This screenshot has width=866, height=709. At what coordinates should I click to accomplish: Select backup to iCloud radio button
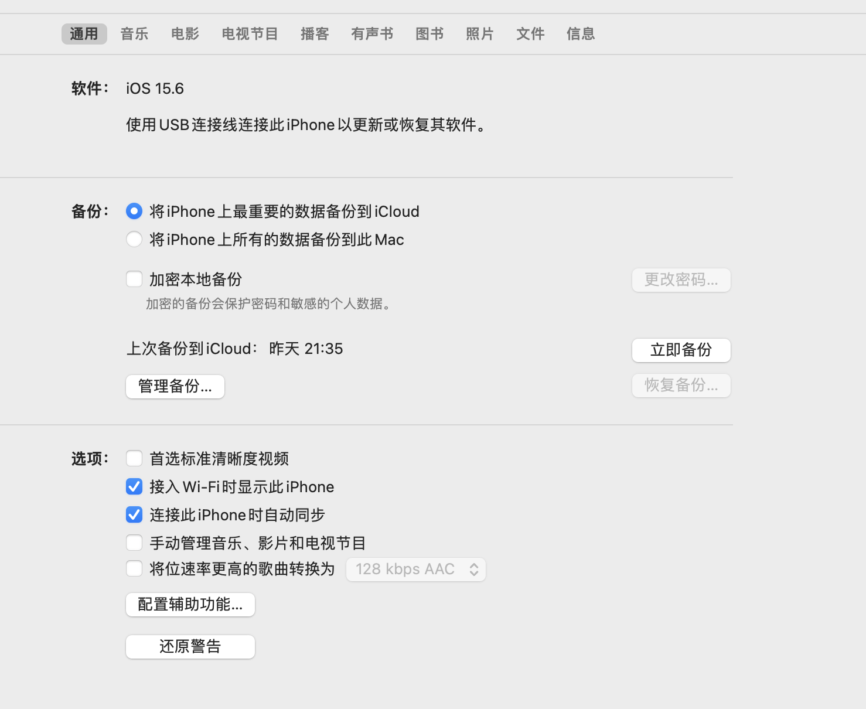click(134, 211)
